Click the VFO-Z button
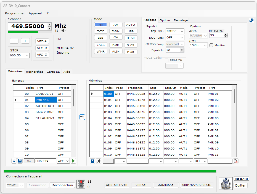 pos(42,55)
